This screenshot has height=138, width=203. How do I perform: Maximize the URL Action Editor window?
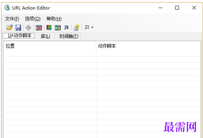177,8
